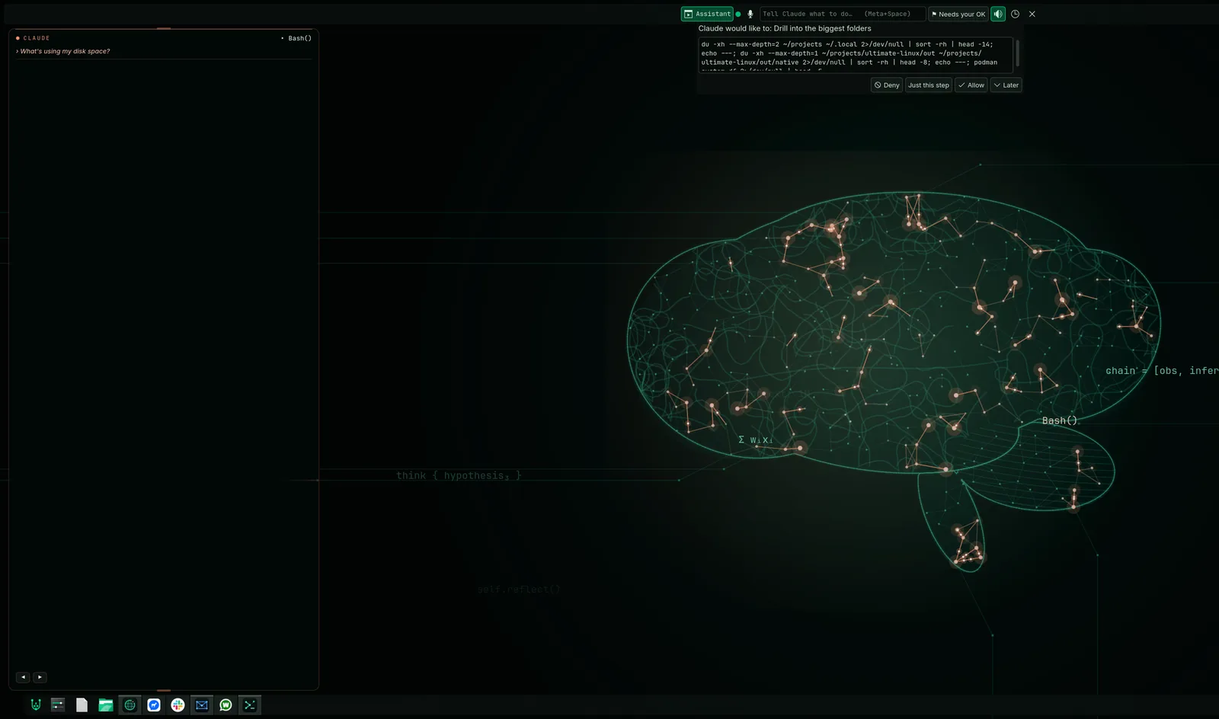Open the green W chat bubble icon in the taskbar
Screen dimensions: 1219x719
pos(226,705)
